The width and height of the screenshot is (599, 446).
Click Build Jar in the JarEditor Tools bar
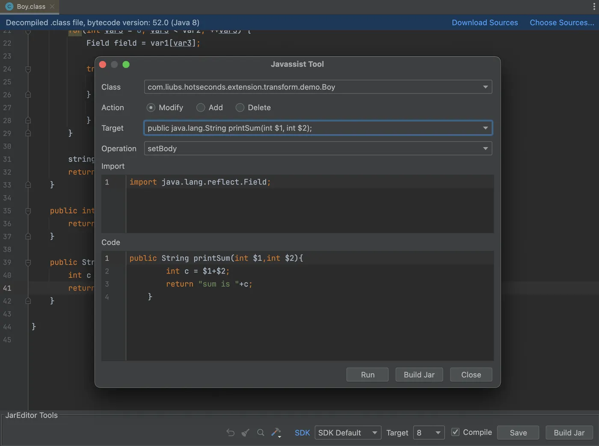pyautogui.click(x=569, y=433)
